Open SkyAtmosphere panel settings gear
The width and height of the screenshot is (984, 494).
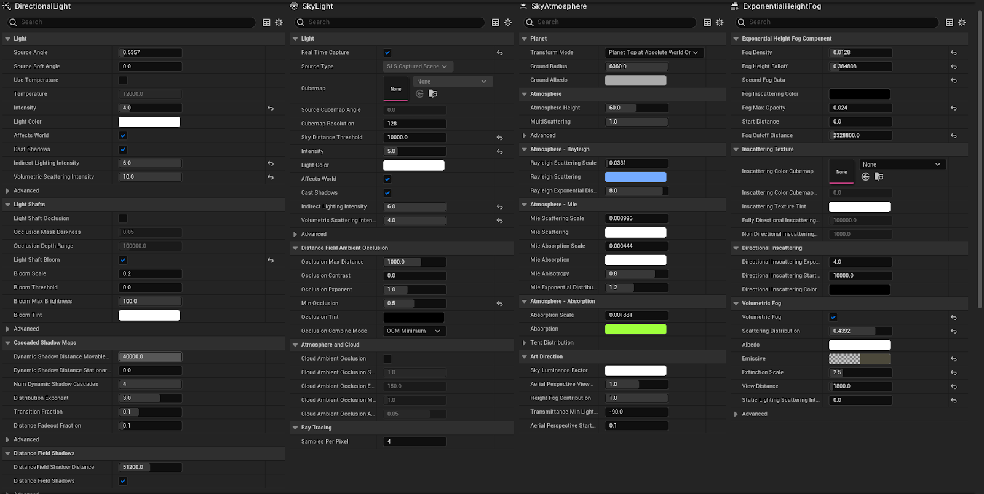[x=720, y=22]
